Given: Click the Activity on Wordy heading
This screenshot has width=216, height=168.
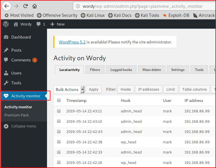Looking at the screenshot, I should tap(80, 58).
